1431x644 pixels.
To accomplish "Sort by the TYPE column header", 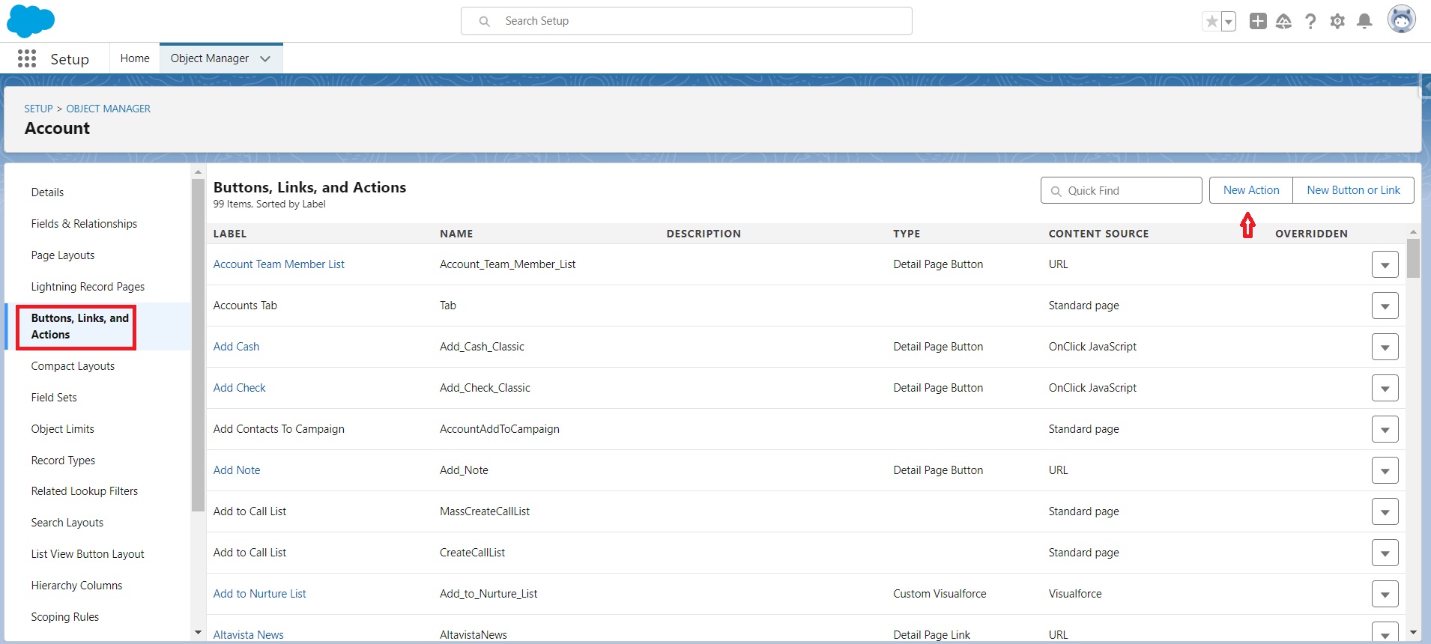I will coord(907,234).
